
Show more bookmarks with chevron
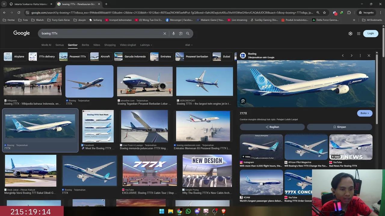point(354,20)
